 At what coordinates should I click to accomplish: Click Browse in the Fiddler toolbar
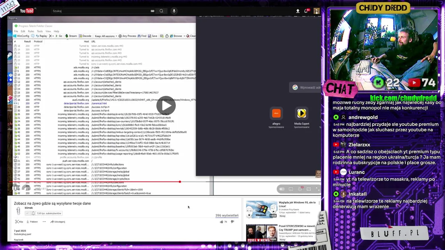click(x=176, y=36)
